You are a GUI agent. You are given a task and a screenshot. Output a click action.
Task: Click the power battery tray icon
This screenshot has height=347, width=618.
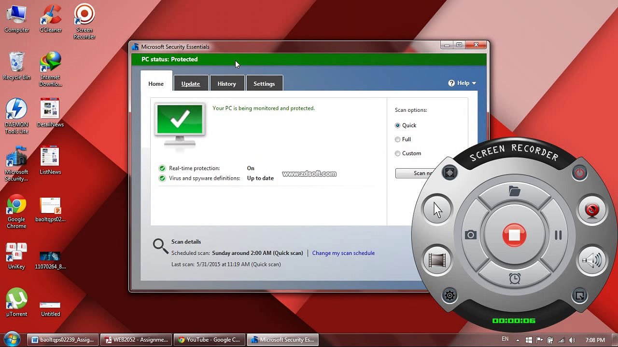pos(550,340)
